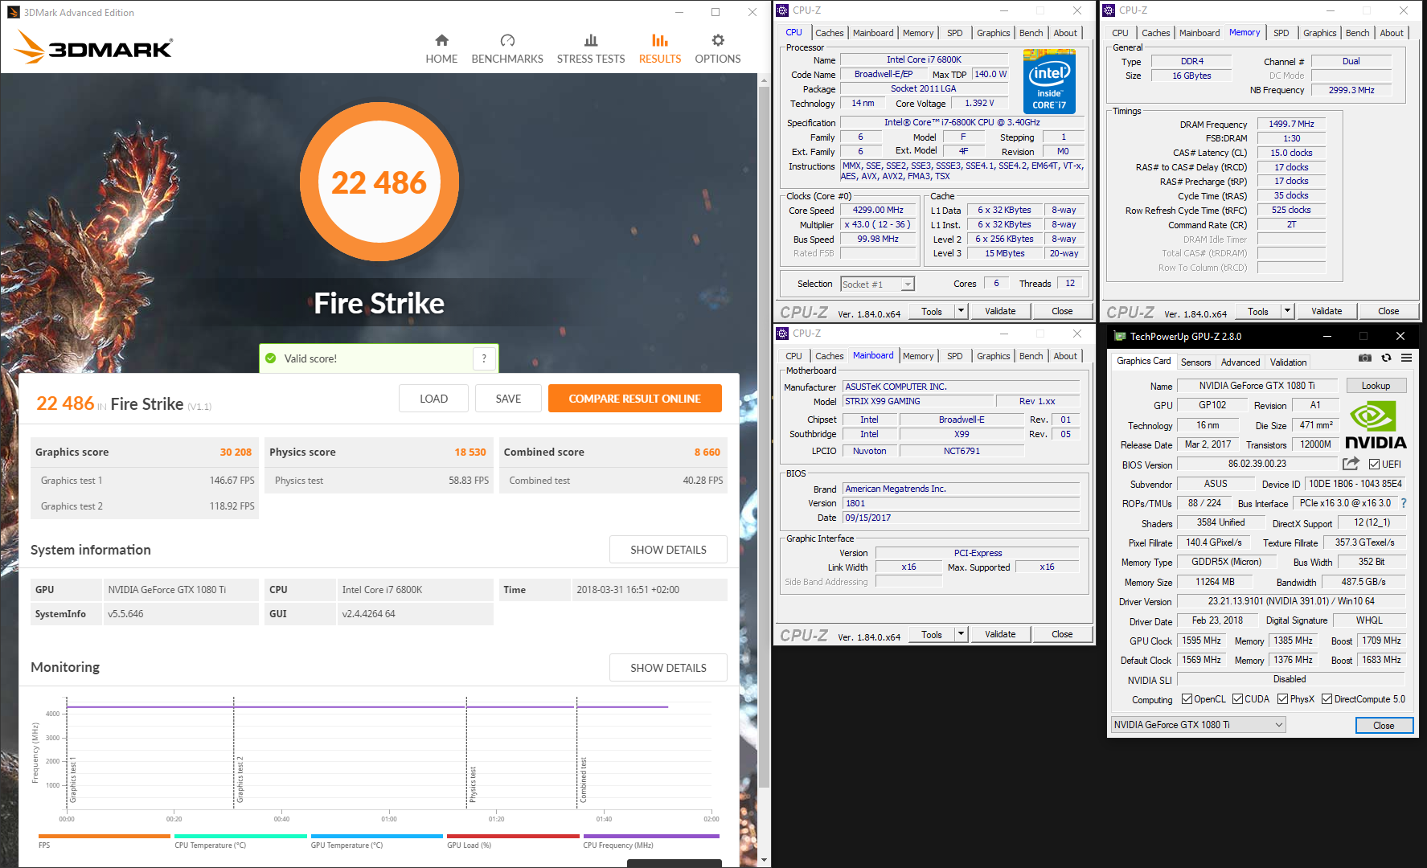
Task: Click blue GPU Temperature legend swatch
Action: 377,836
